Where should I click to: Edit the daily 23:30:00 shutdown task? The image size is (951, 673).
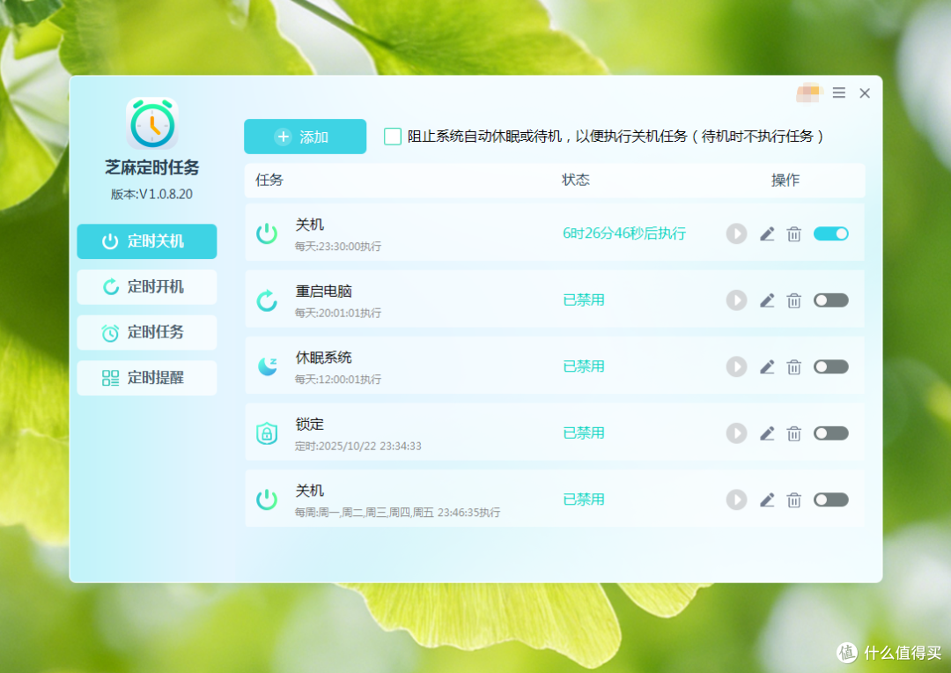pyautogui.click(x=767, y=233)
